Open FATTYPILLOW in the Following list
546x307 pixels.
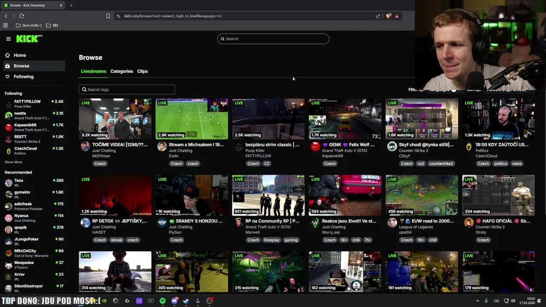[34, 104]
